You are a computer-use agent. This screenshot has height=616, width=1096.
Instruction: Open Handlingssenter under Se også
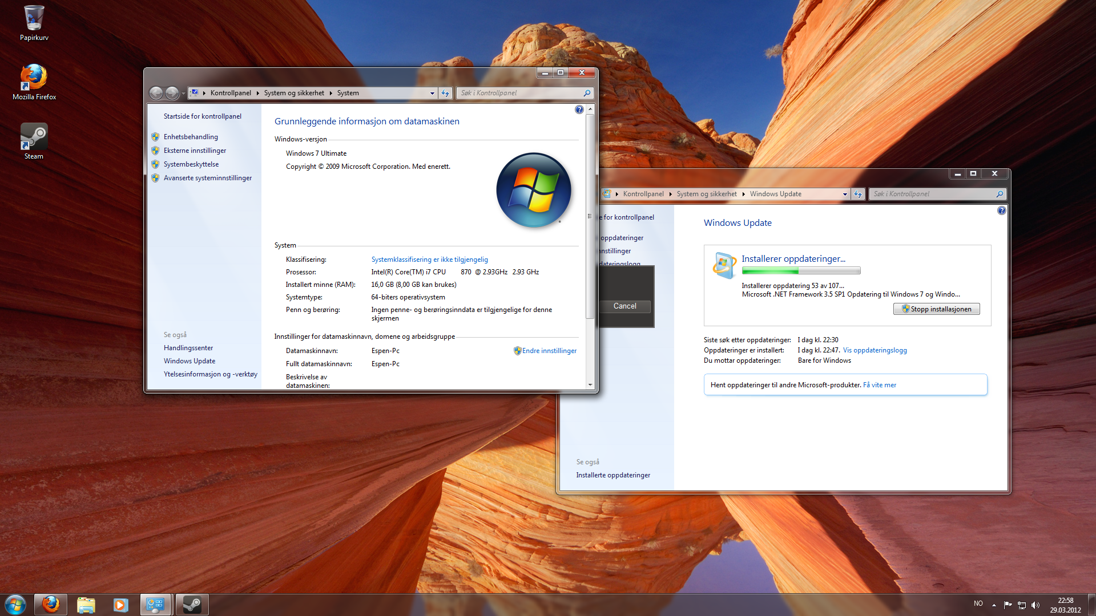(188, 348)
